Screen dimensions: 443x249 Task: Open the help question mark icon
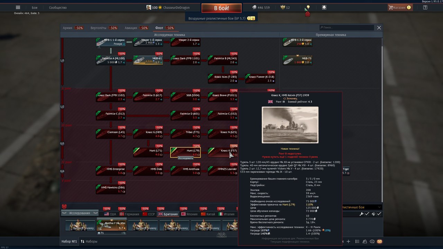pos(425,7)
